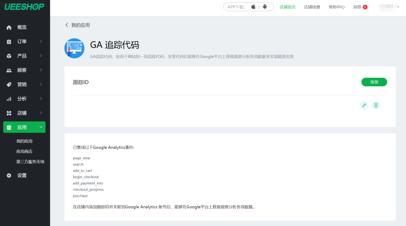Click the green 添加 button
The image size is (406, 226).
coord(374,82)
